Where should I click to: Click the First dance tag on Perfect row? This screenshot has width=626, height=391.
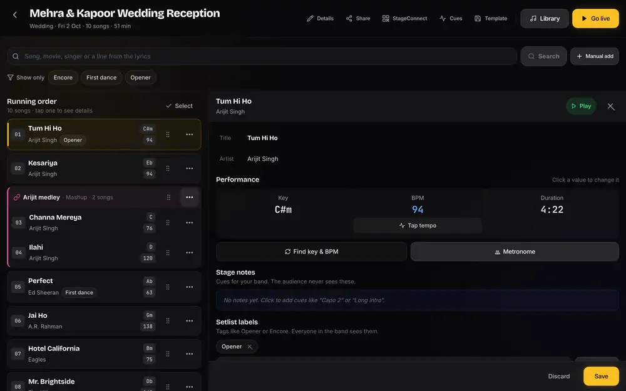(79, 292)
